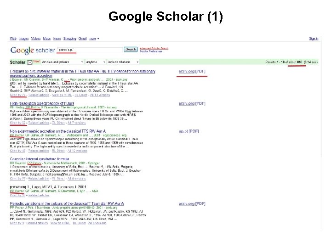Open 'Gaussian interval quadrature formula' result title

[40, 159]
